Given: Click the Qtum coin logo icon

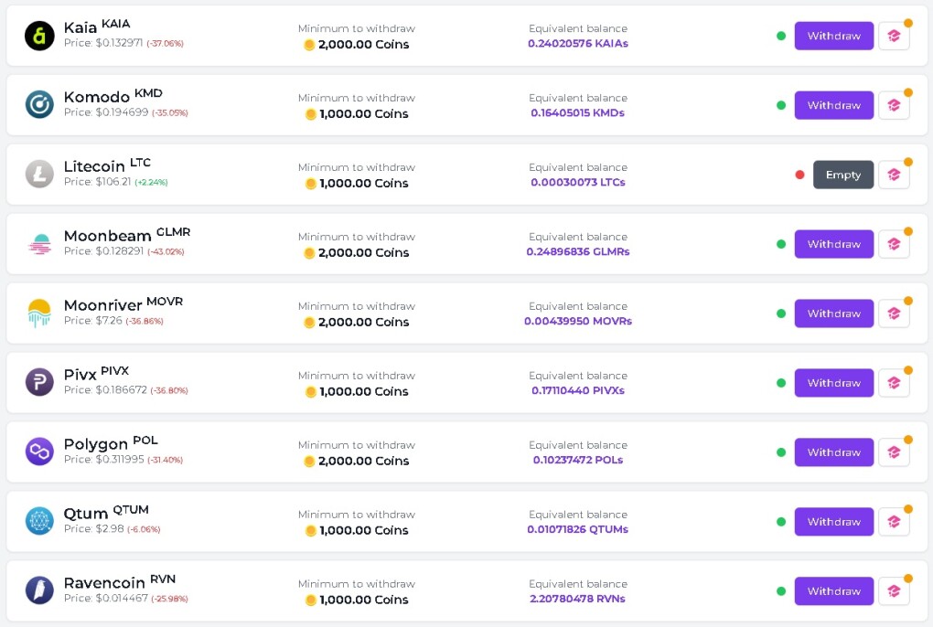Looking at the screenshot, I should tap(39, 522).
